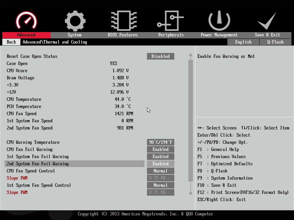Change Reset Case Open Status Disabled value
The width and height of the screenshot is (294, 220).
(x=160, y=56)
